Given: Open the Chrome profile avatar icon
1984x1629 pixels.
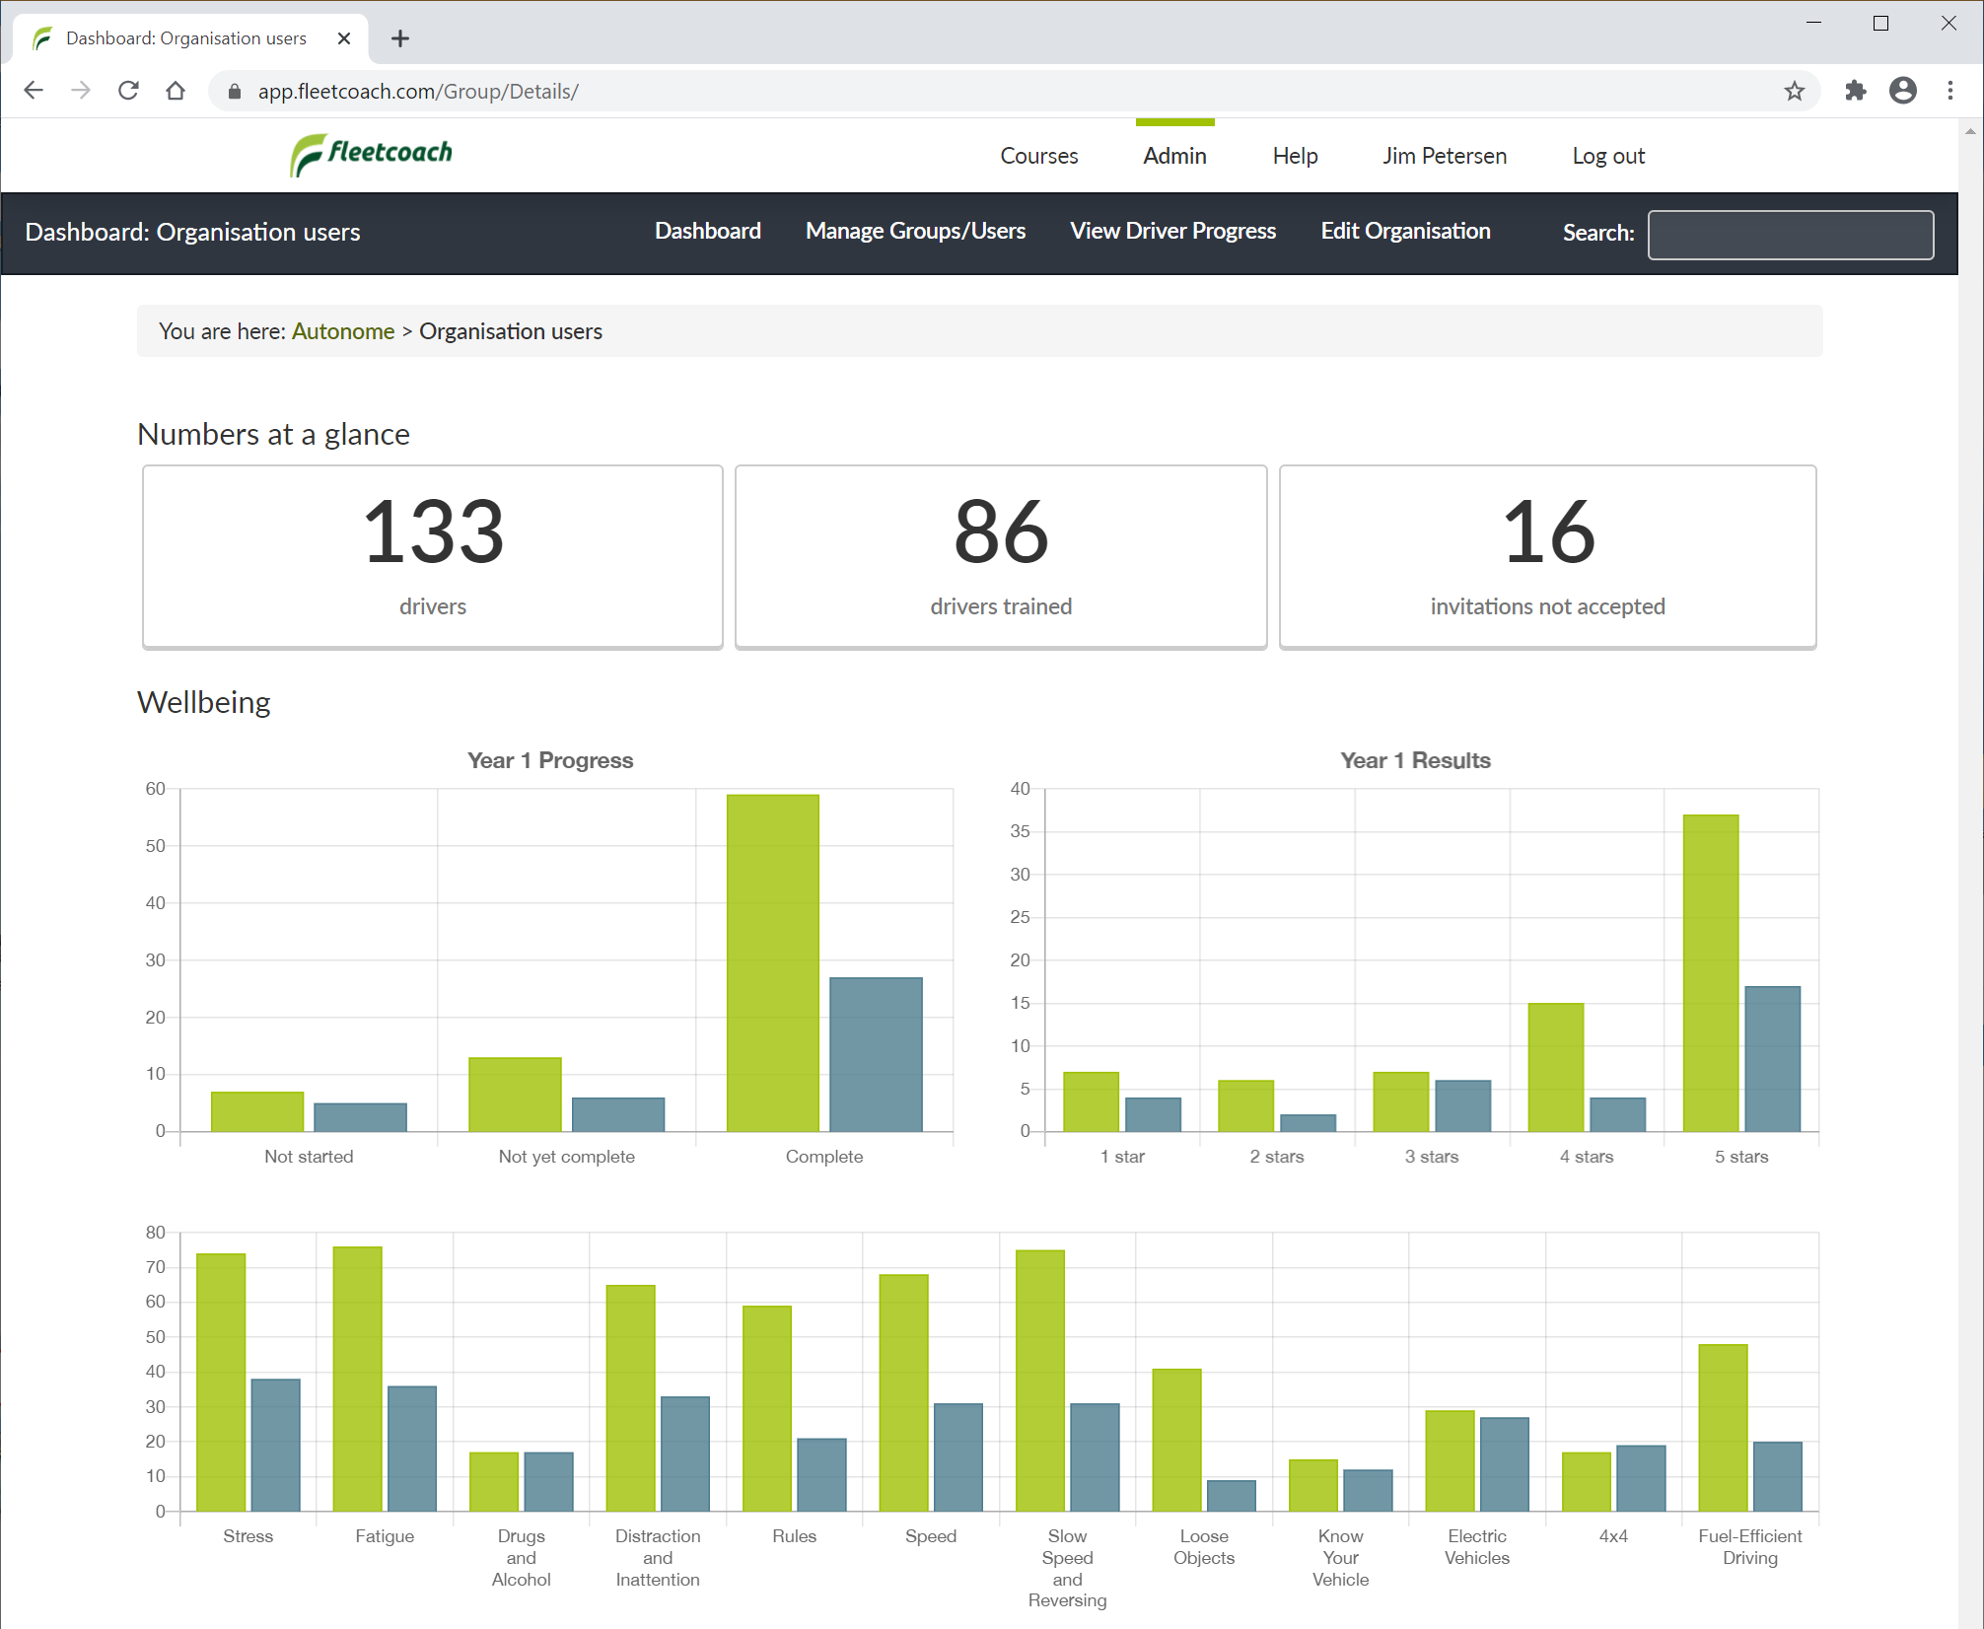Looking at the screenshot, I should (1902, 91).
